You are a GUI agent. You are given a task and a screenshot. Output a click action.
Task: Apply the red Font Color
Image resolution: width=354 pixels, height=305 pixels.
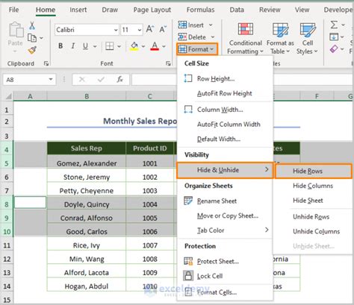pos(155,46)
